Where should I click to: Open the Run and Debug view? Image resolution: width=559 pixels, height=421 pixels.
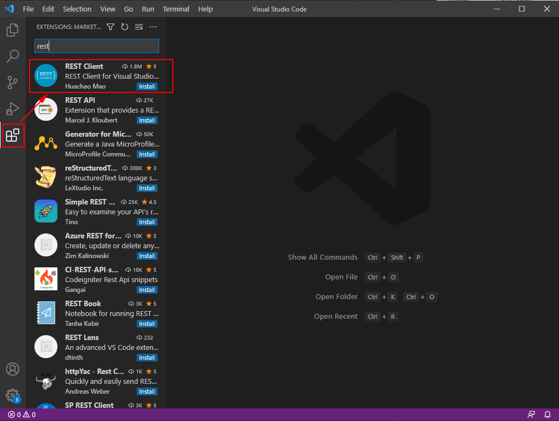(x=13, y=109)
